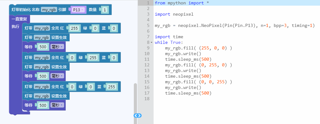
Task: Click time.sleep_ms(500) on line 17
Action: (188, 93)
